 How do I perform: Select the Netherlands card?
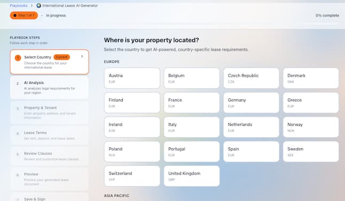coord(251,127)
